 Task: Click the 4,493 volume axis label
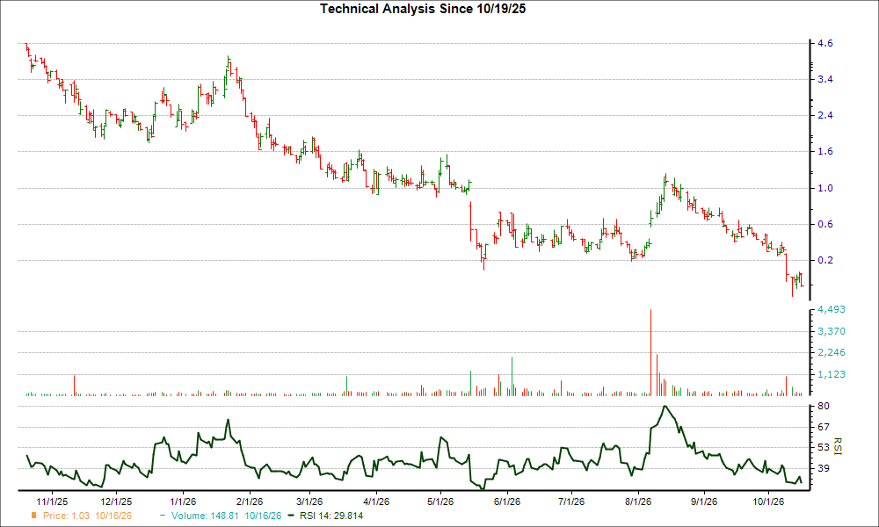(832, 310)
